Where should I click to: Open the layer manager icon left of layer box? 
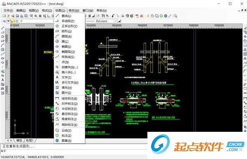[4, 21]
